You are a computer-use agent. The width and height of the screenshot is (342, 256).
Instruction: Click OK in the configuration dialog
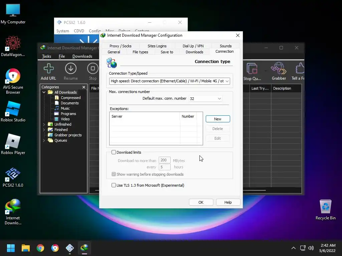pyautogui.click(x=201, y=202)
